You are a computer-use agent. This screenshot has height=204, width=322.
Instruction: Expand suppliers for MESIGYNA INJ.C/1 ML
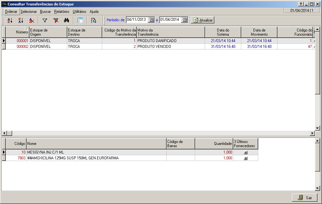[x=246, y=153]
